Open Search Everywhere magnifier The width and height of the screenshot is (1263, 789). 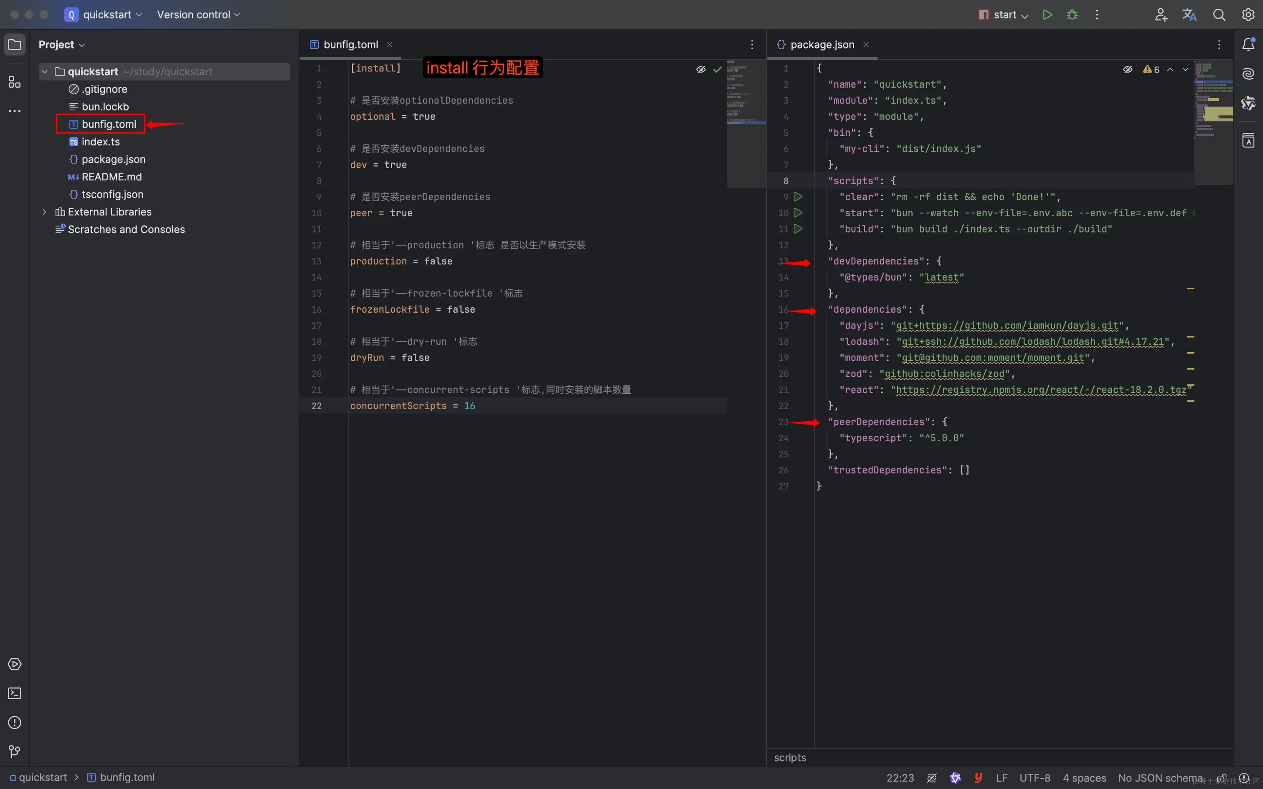[1219, 15]
